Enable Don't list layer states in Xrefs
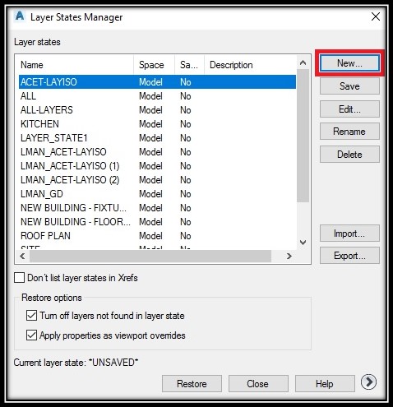The image size is (393, 407). [x=19, y=277]
